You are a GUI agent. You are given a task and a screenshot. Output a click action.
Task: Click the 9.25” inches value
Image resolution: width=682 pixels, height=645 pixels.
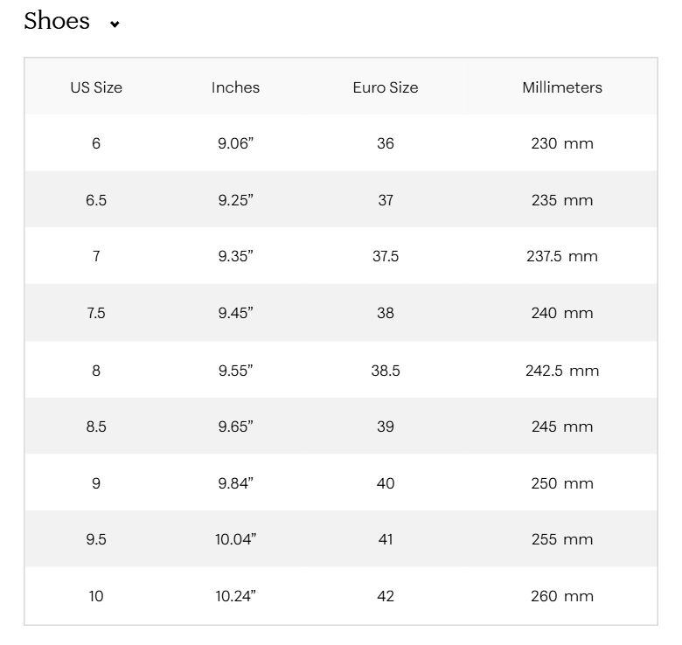[x=235, y=200]
